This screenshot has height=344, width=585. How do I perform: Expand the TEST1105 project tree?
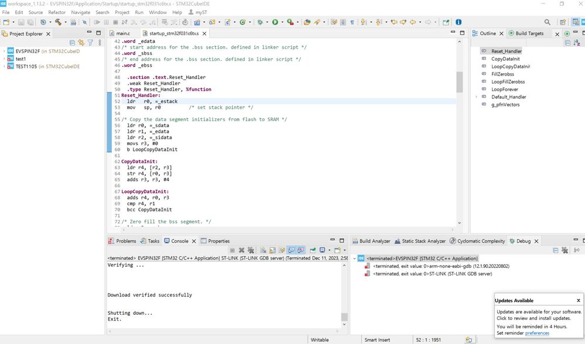tap(4, 66)
